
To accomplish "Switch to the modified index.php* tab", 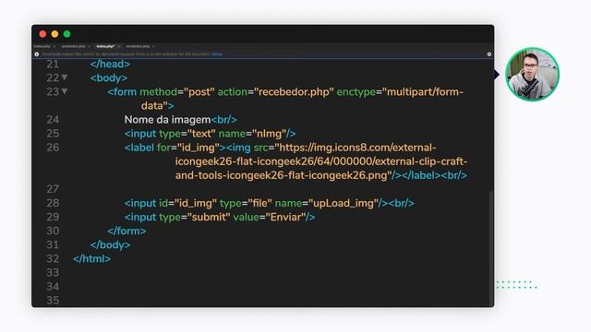I will [105, 46].
